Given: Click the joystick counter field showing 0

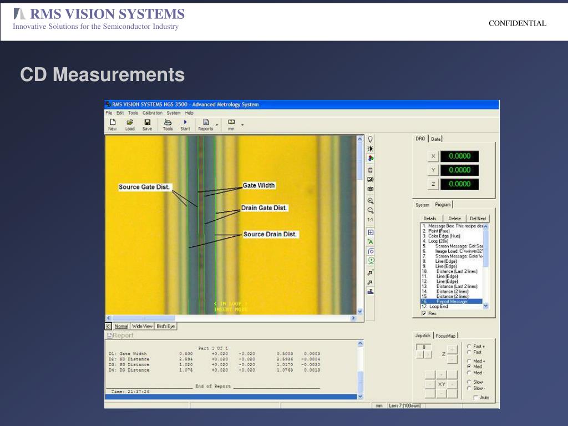Looking at the screenshot, I should (x=424, y=347).
